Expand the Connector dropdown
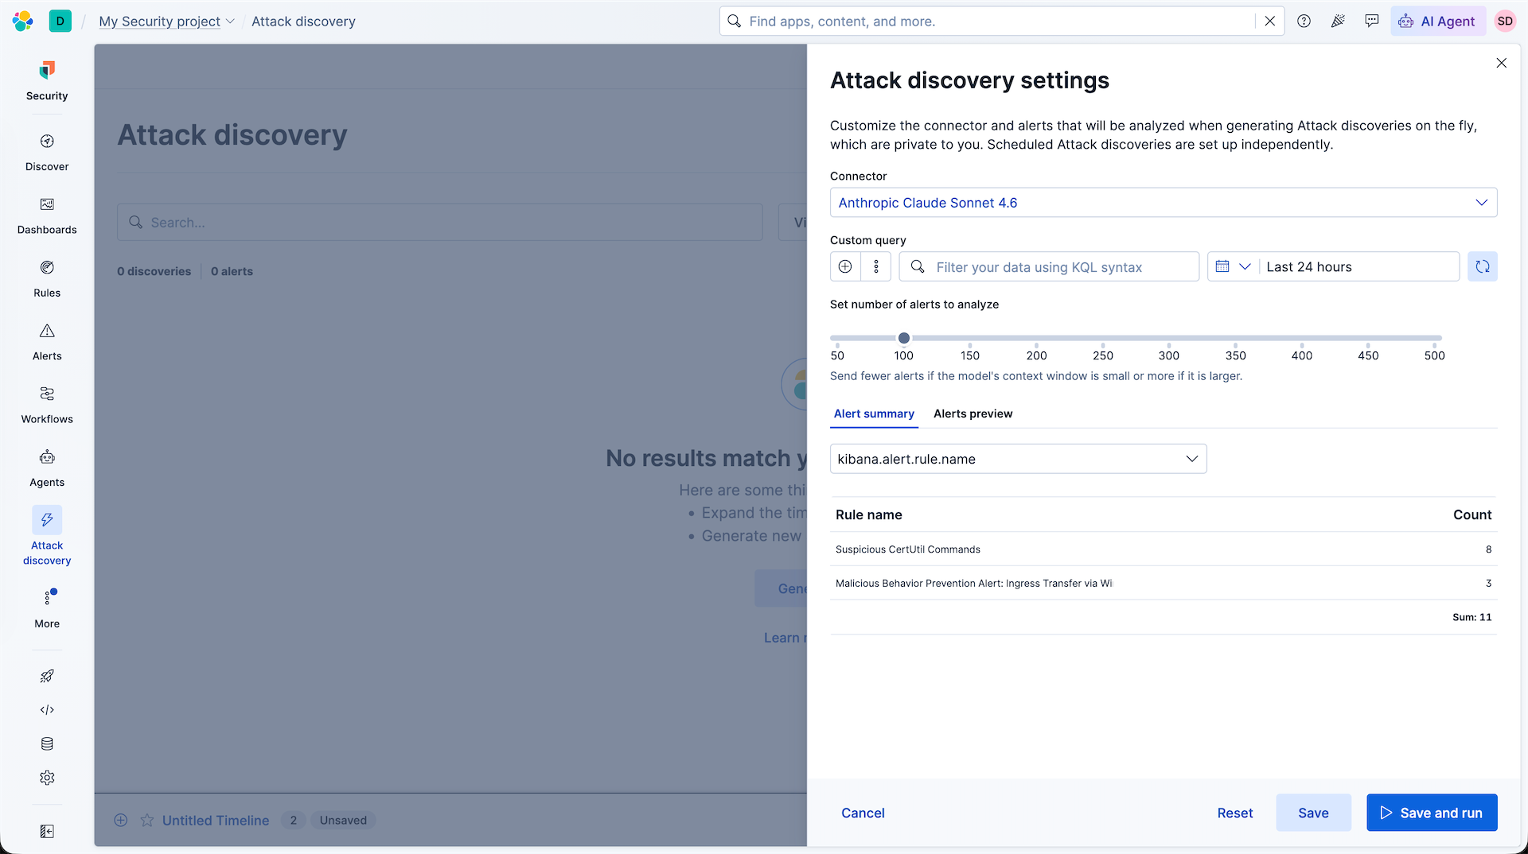 point(1164,203)
